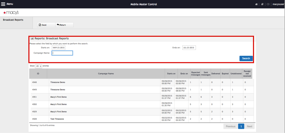Image resolution: width=285 pixels, height=133 pixels.
Task: Open the macysuser account menu
Action: [278, 4]
